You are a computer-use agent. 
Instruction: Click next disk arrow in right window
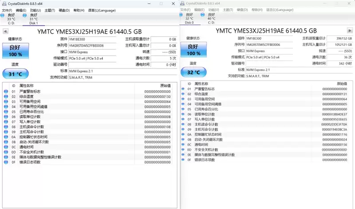coord(350,30)
